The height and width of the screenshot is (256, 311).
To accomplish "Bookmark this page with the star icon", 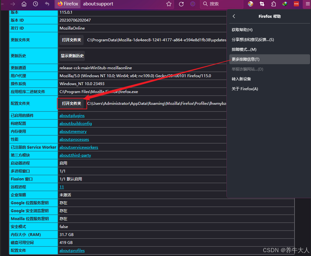I will point(169,4).
